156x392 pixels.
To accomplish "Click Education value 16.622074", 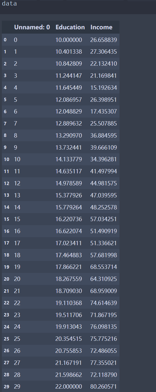I will (x=69, y=231).
